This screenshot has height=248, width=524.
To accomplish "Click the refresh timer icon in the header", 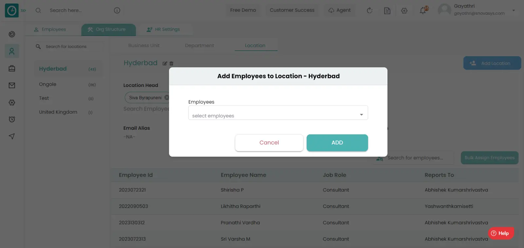I will (370, 11).
